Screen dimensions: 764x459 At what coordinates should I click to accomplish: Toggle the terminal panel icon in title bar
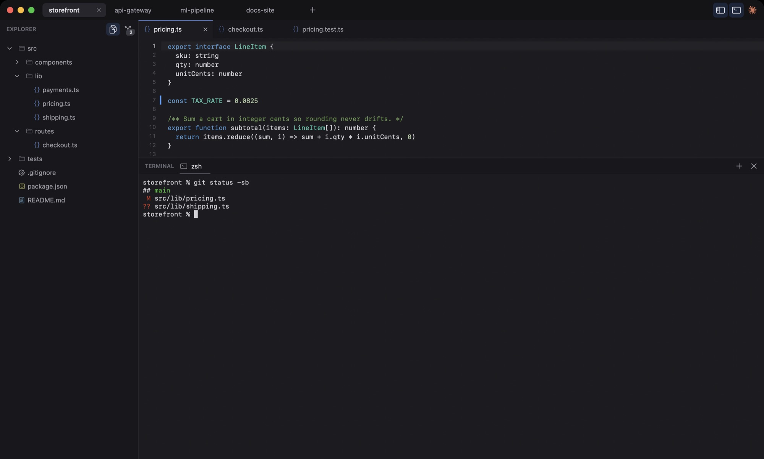[736, 10]
